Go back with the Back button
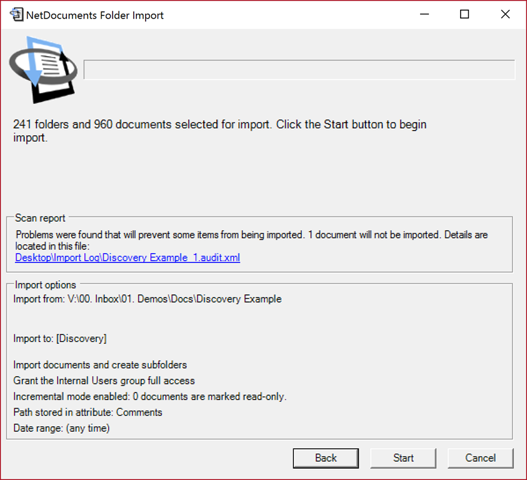 pos(326,458)
